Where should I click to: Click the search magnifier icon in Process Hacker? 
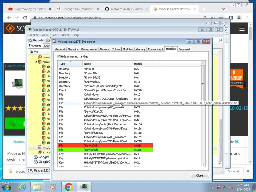point(220,40)
